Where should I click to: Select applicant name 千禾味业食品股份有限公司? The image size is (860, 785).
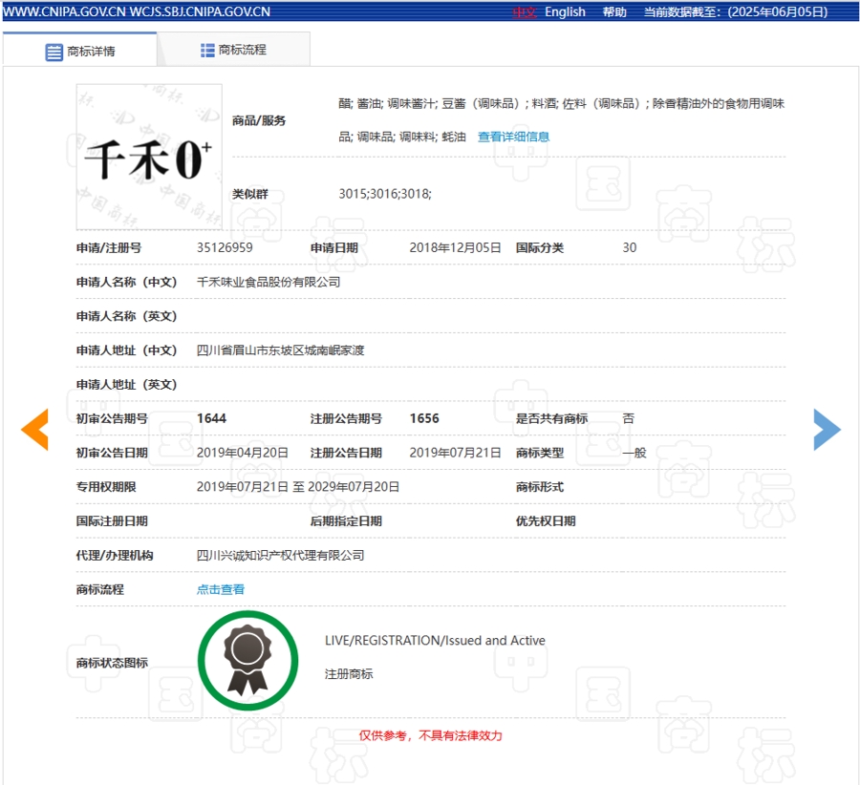click(x=269, y=282)
